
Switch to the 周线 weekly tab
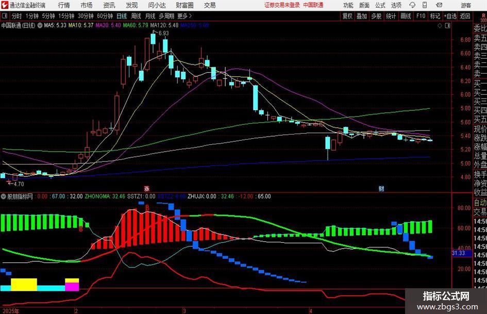[136, 16]
